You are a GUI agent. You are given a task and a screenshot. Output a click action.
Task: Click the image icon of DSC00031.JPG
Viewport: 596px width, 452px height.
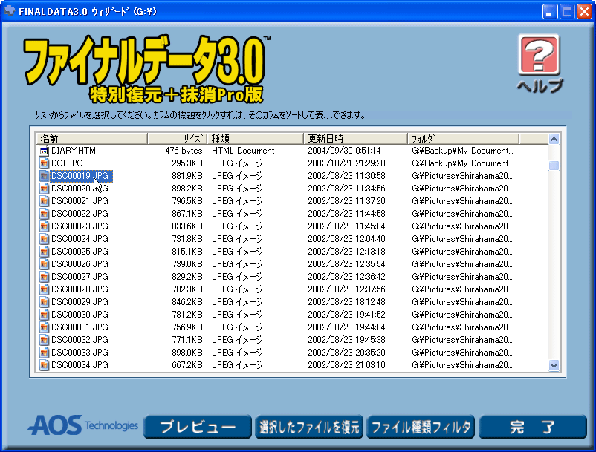pyautogui.click(x=44, y=327)
